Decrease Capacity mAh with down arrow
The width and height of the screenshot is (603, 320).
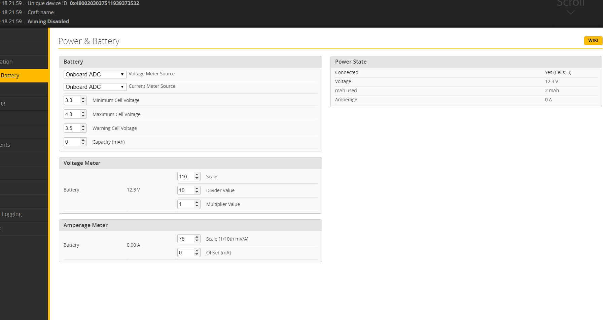coord(83,144)
